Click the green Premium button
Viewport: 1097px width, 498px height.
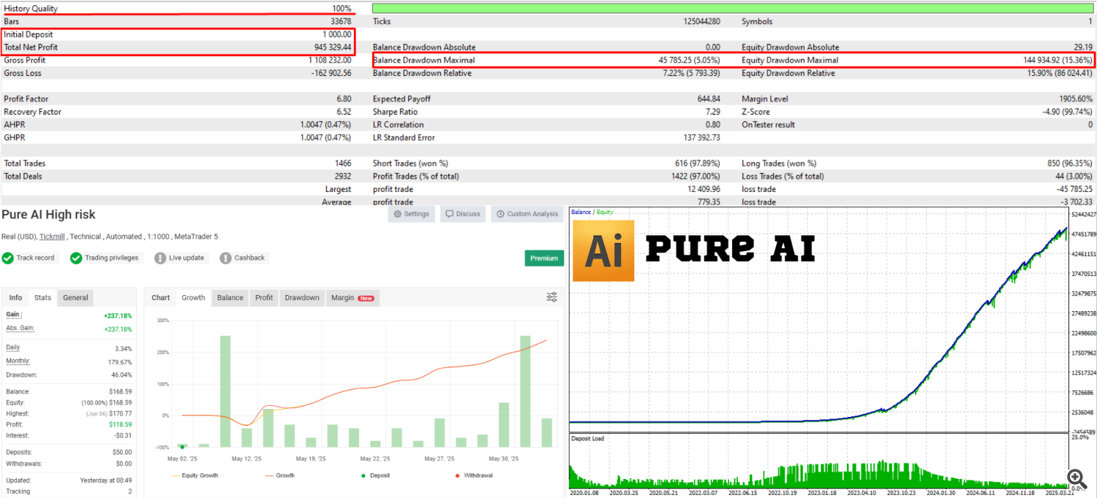(x=543, y=258)
